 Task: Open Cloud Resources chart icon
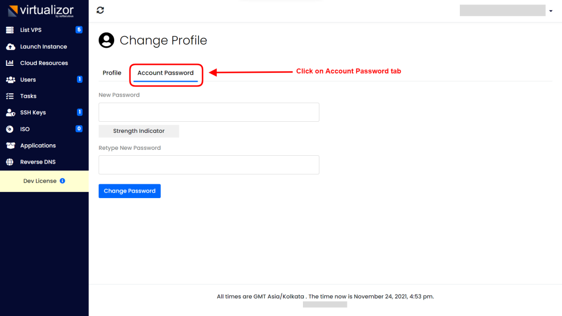[x=10, y=63]
